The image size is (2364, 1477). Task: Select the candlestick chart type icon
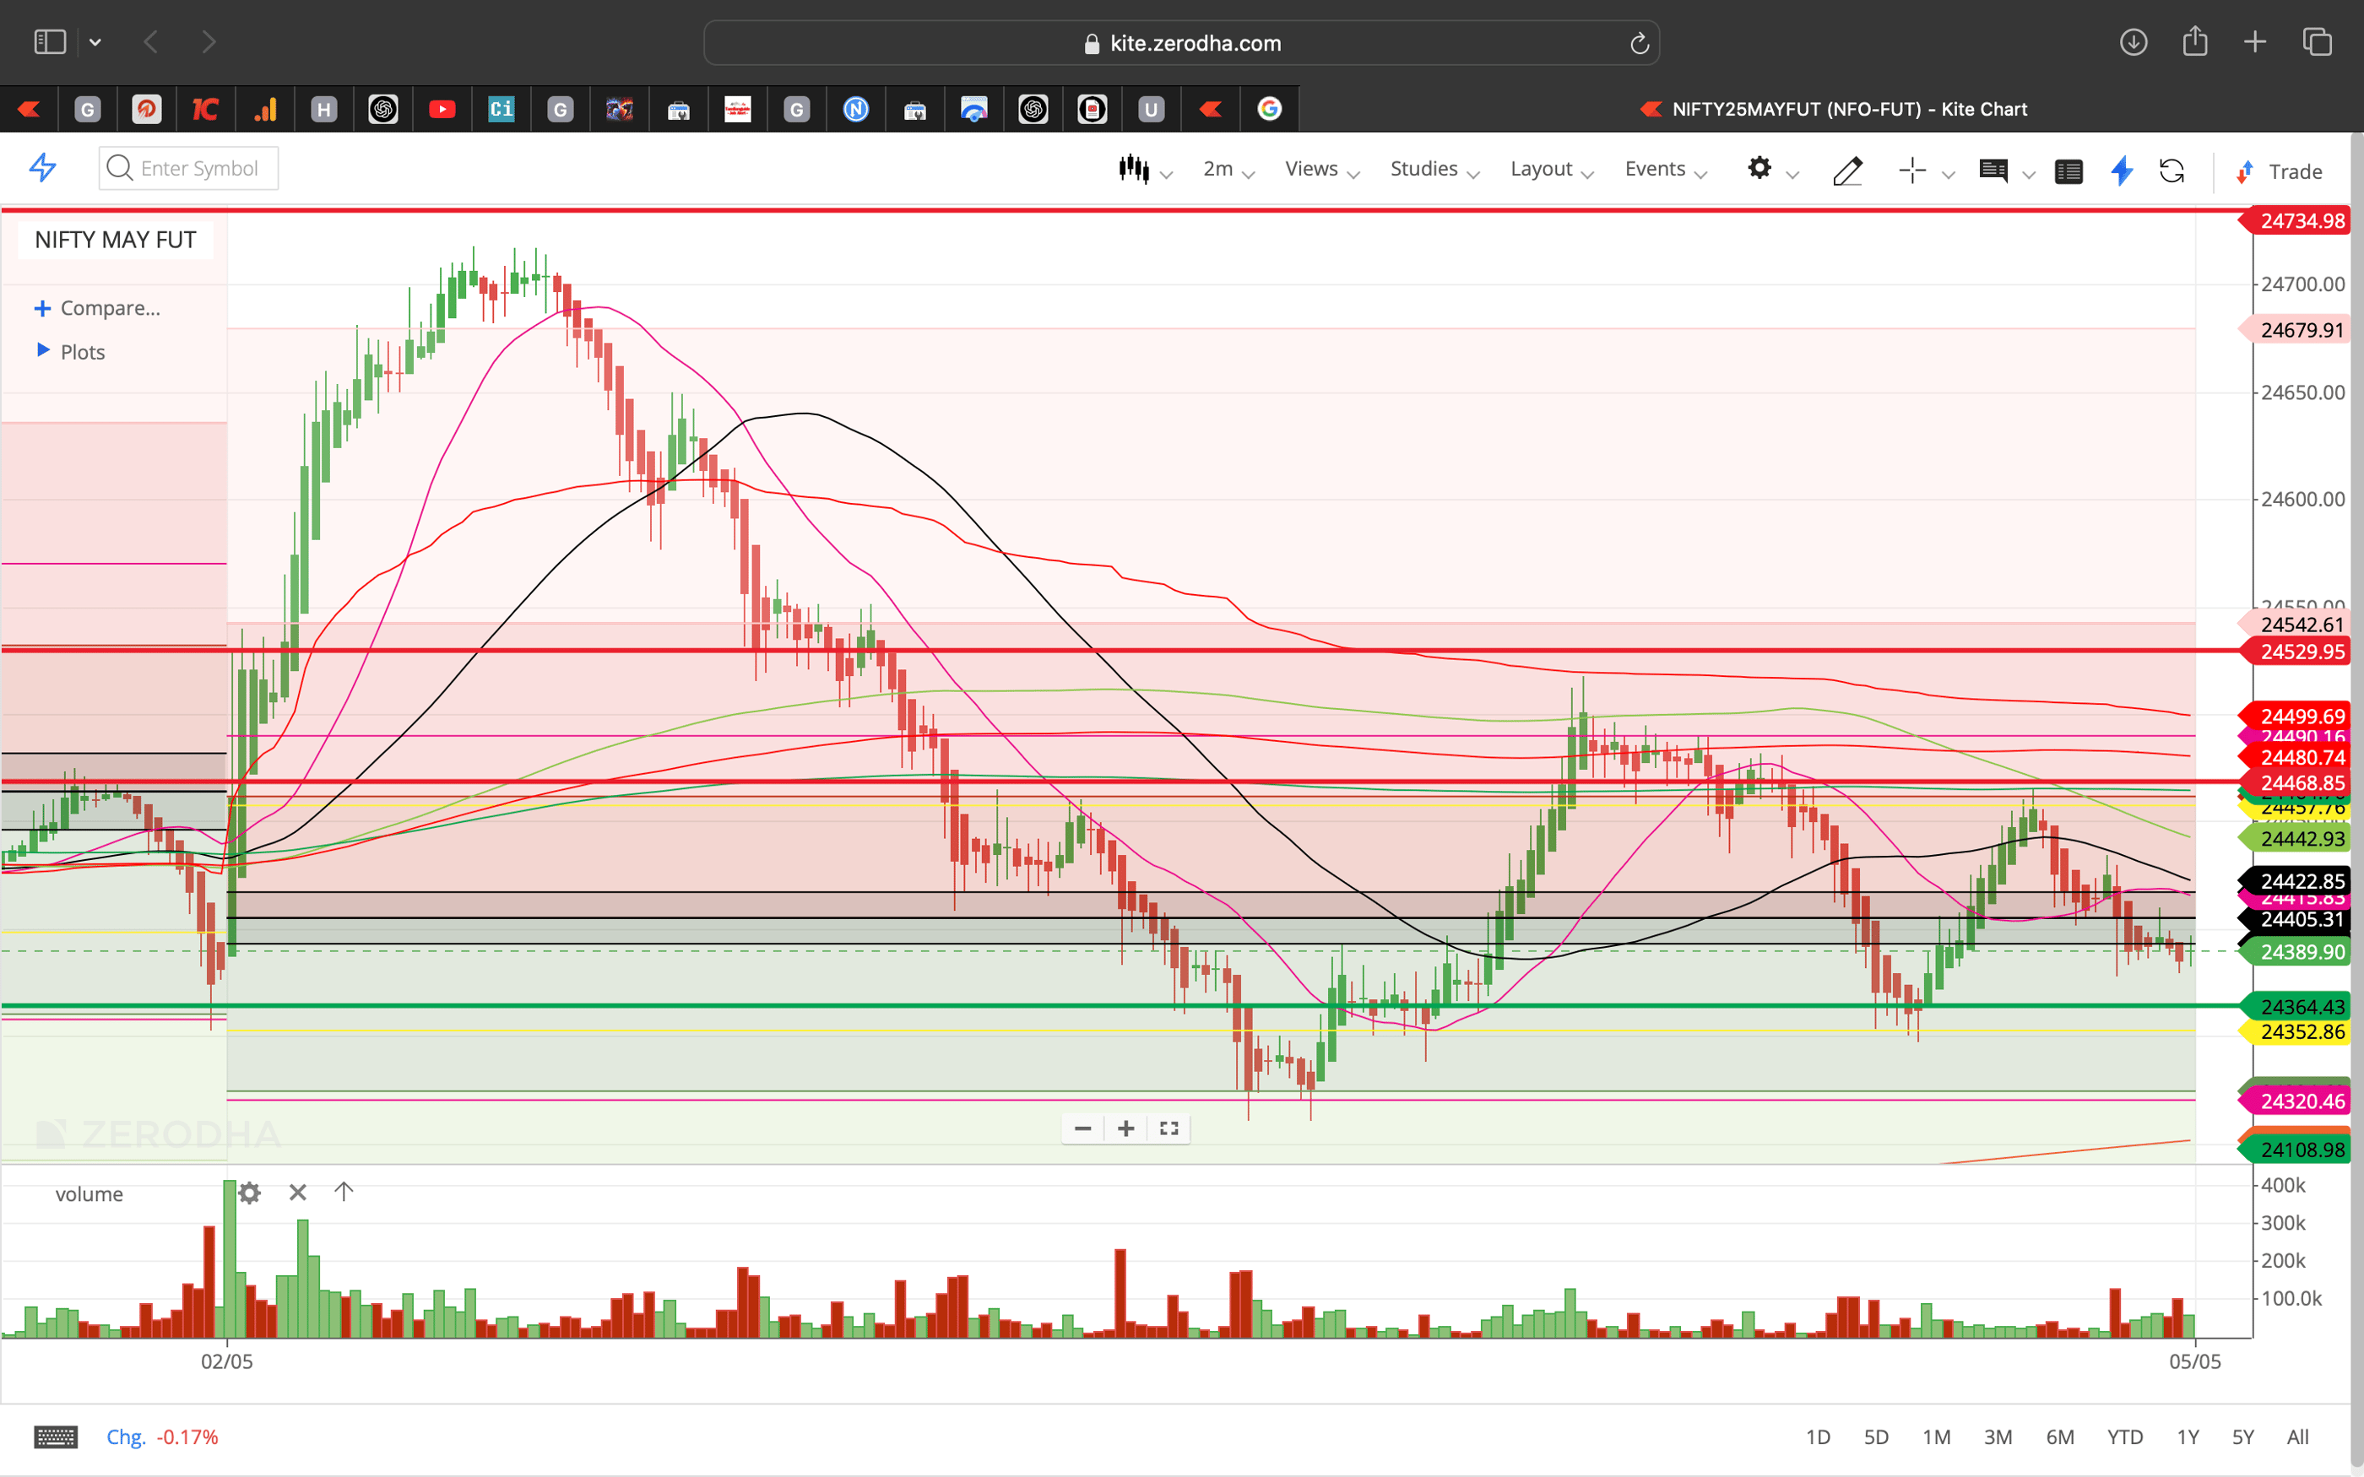[x=1135, y=168]
